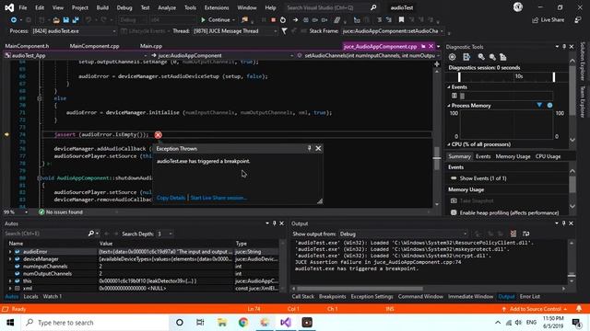
Task: Collapse the CPU (% of all processors) section
Action: coord(449,144)
